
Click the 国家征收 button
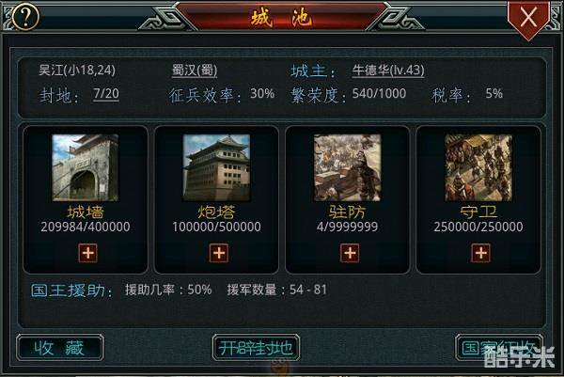click(499, 348)
